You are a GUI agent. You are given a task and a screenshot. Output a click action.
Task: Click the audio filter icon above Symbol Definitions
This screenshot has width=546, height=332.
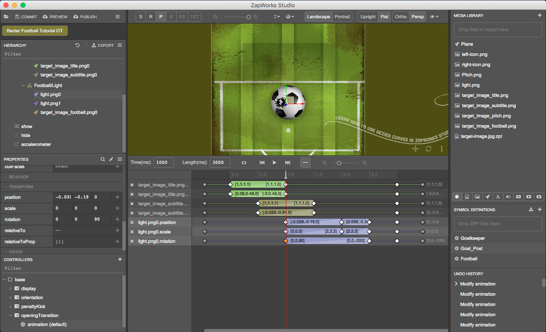(508, 197)
